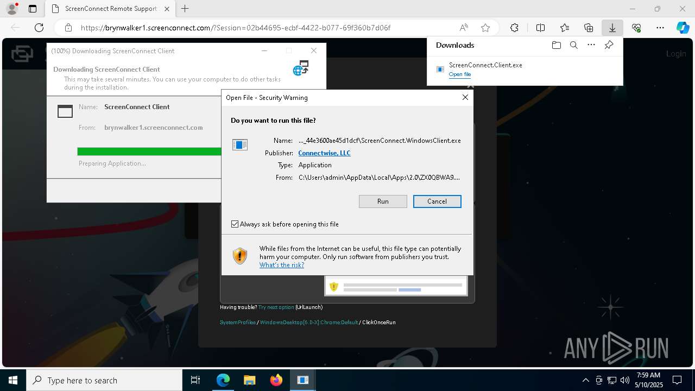The width and height of the screenshot is (695, 391).
Task: Click the ScreenConnect logo icon on page
Action: click(22, 54)
